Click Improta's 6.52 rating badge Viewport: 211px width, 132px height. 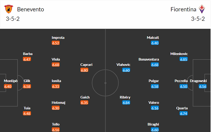[56, 43]
